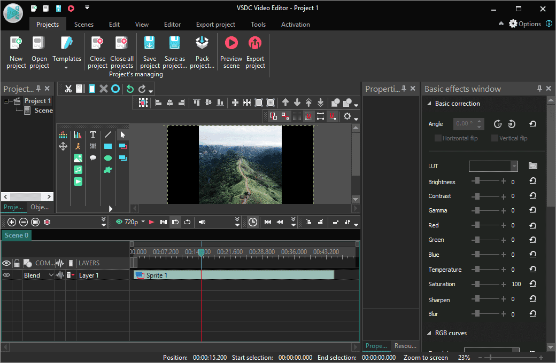Browse for a LUT file
This screenshot has height=363, width=556.
532,165
